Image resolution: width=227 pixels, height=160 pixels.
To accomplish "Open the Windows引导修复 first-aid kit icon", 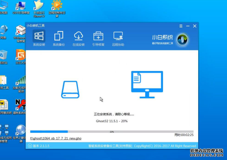I will [x=20, y=34].
